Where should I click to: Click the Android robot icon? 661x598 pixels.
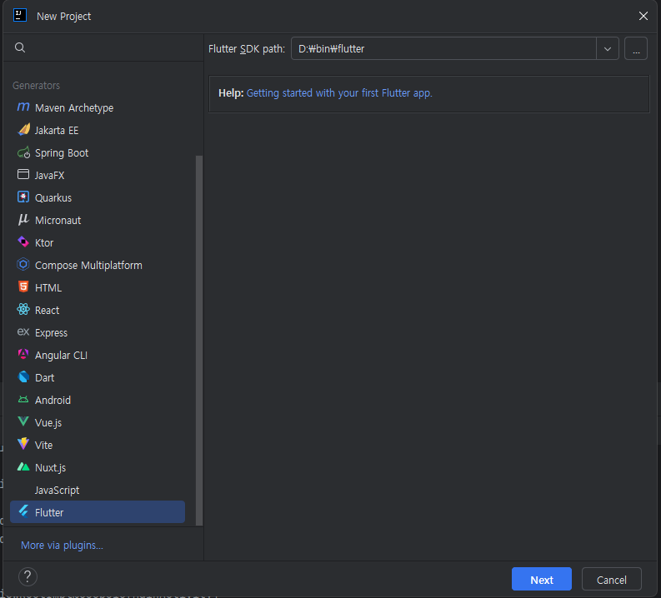point(23,399)
